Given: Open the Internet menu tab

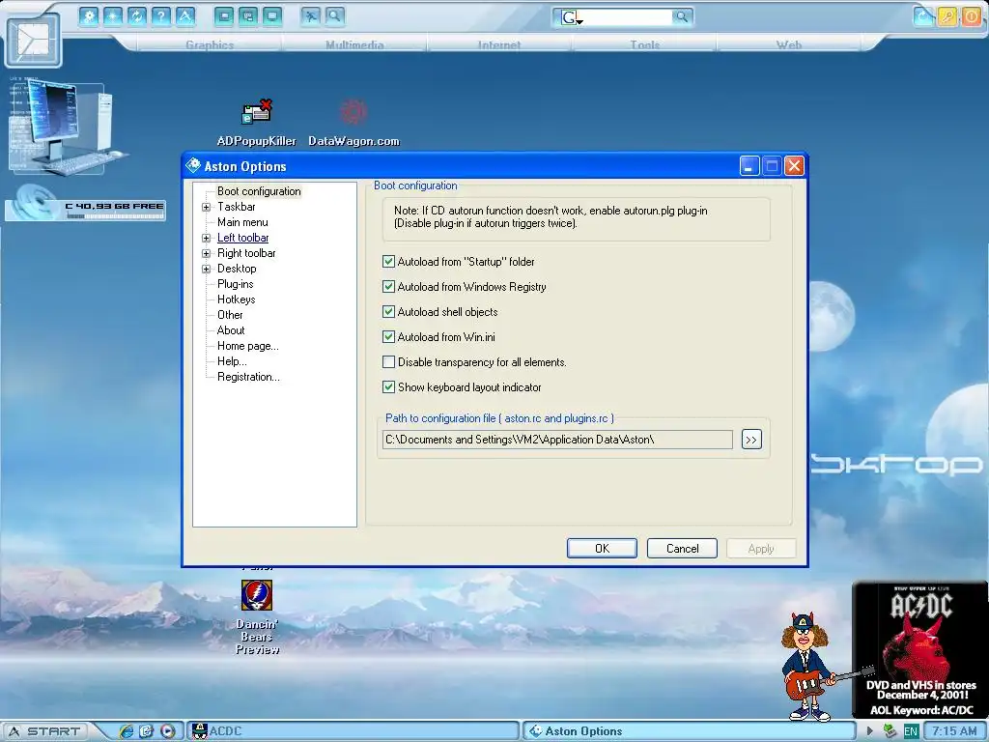Looking at the screenshot, I should pyautogui.click(x=499, y=44).
